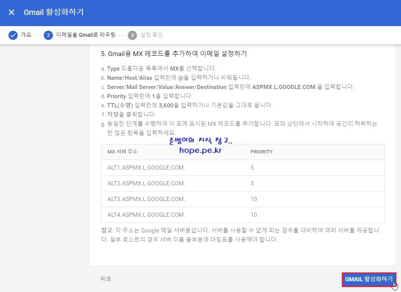The width and height of the screenshot is (401, 292).
Task: Click the 뒤로 back button
Action: pyautogui.click(x=106, y=279)
